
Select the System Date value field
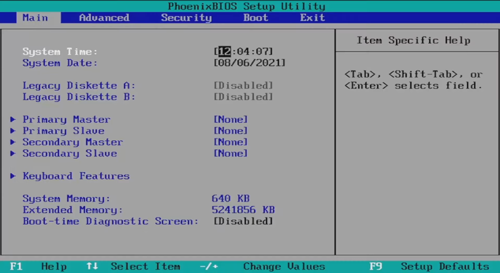click(x=250, y=63)
